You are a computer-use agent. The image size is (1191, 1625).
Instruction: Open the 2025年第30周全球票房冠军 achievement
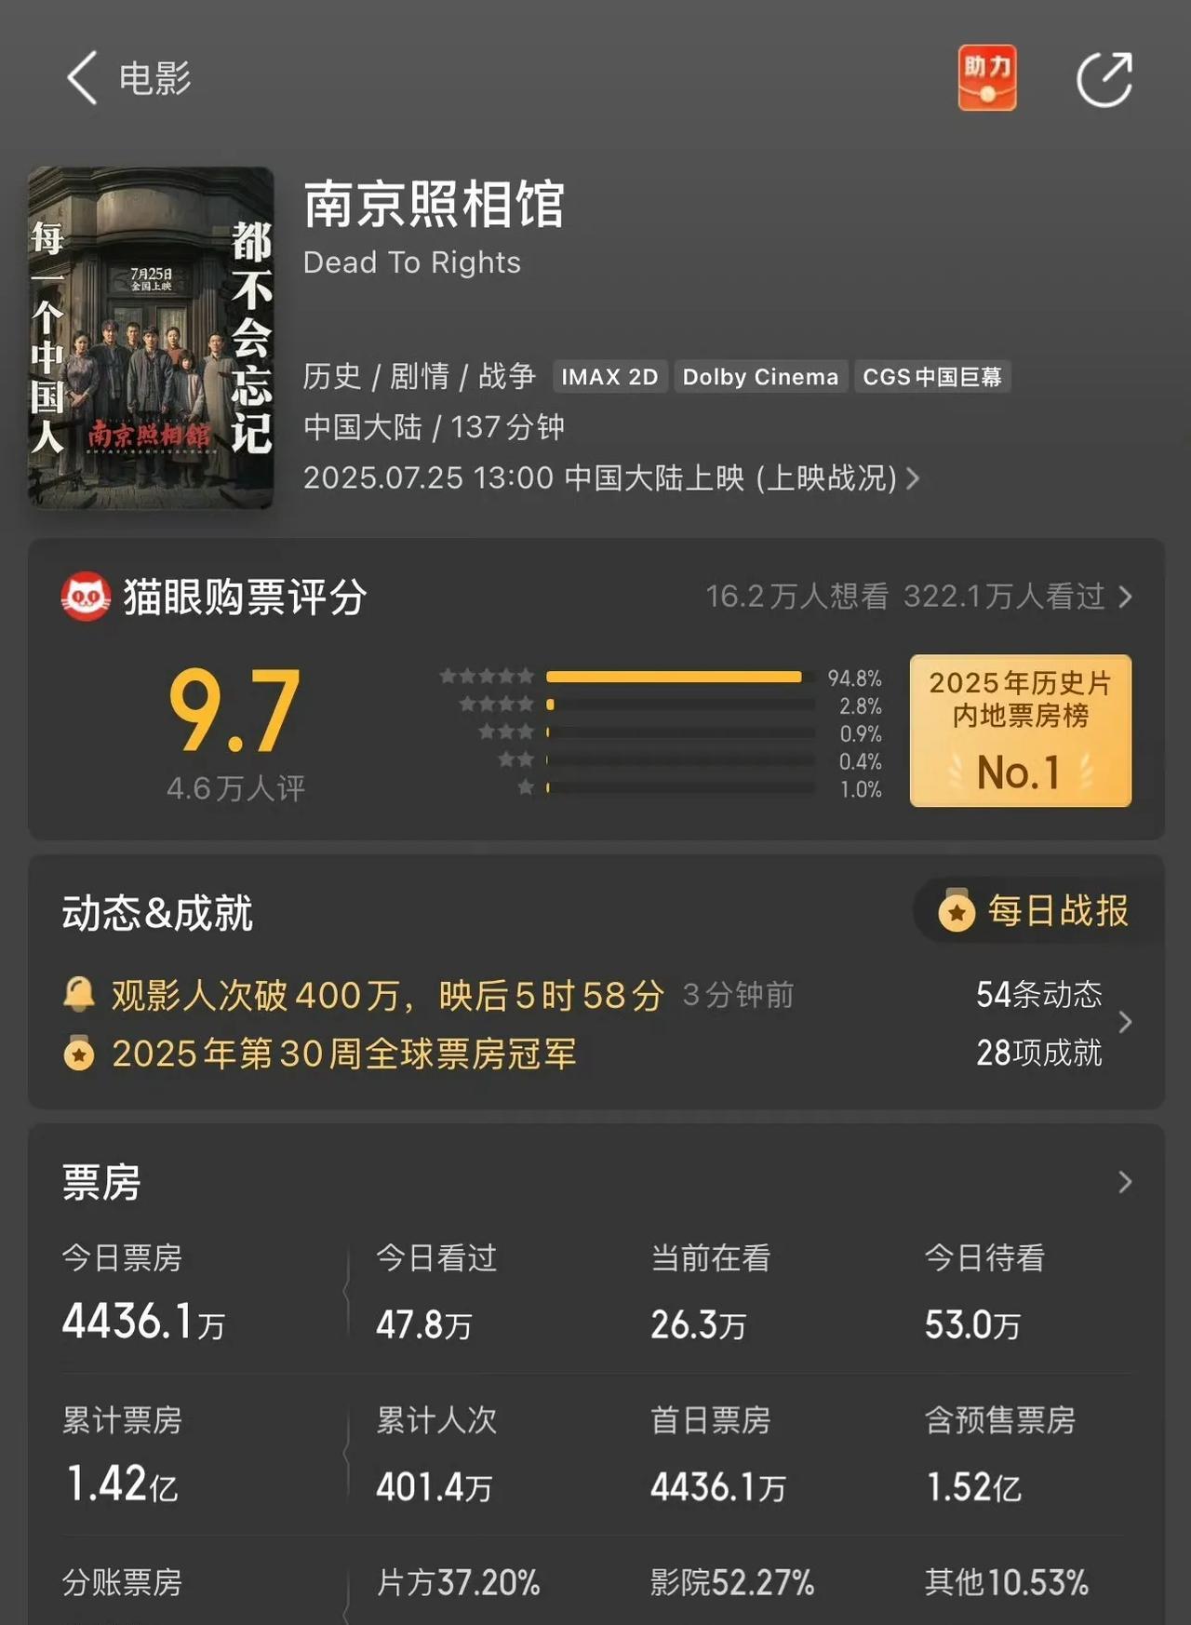344,1054
